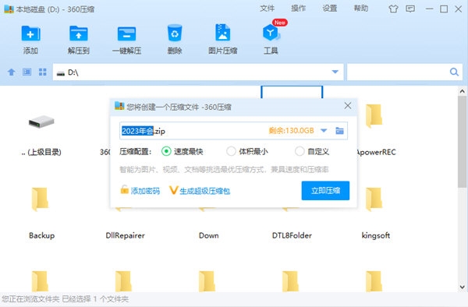The width and height of the screenshot is (468, 307).
Task: Close the compression dialog
Action: coord(348,105)
